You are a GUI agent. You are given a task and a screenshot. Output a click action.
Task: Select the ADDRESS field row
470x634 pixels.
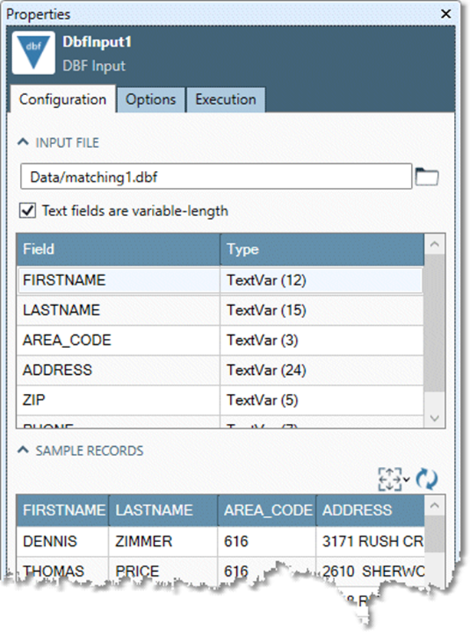click(118, 370)
